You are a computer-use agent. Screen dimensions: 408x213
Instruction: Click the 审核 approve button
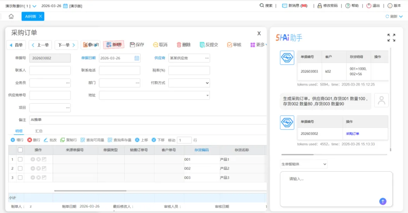click(x=234, y=45)
